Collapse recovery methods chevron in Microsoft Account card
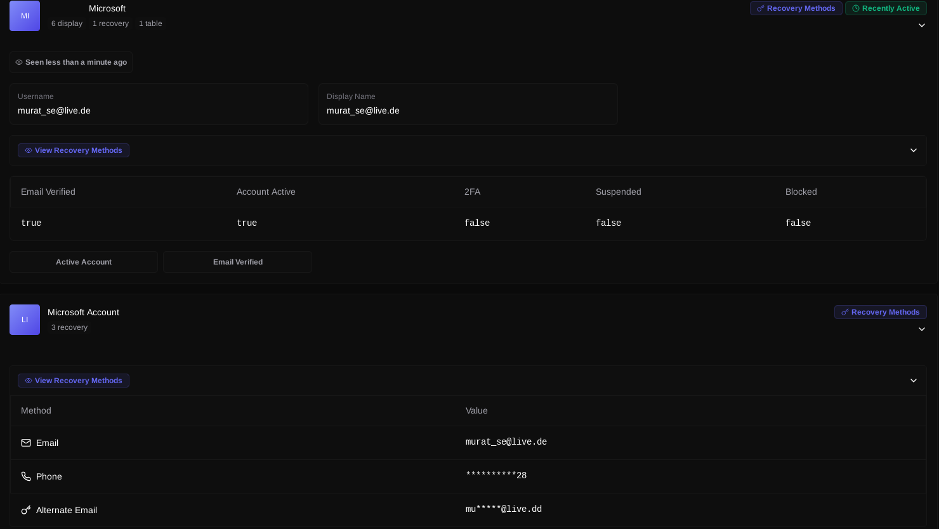The height and width of the screenshot is (529, 939). coord(914,381)
